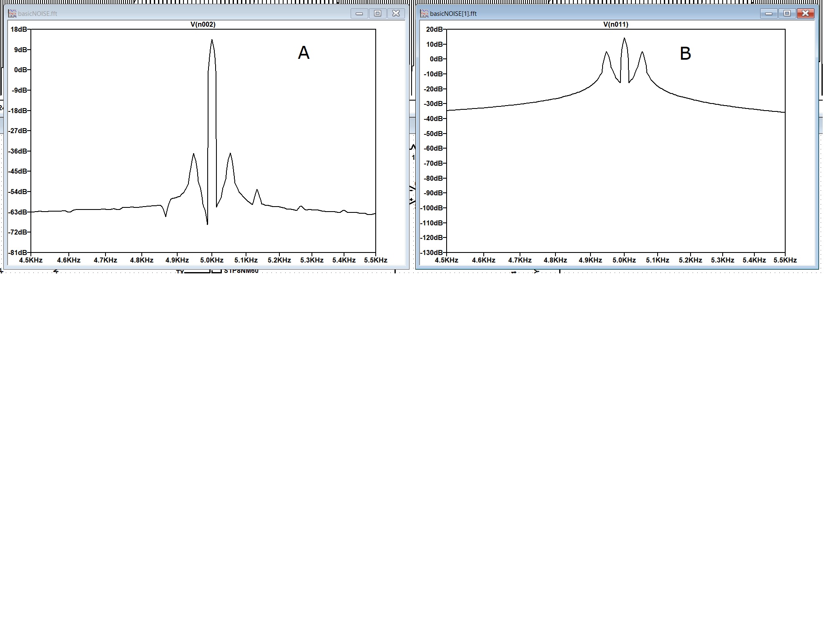Close the basicNOISE.fft plot window
Image resolution: width=834 pixels, height=626 pixels.
click(396, 13)
